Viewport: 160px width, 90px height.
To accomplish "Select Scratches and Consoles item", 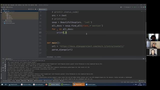I will click(x=9, y=23).
